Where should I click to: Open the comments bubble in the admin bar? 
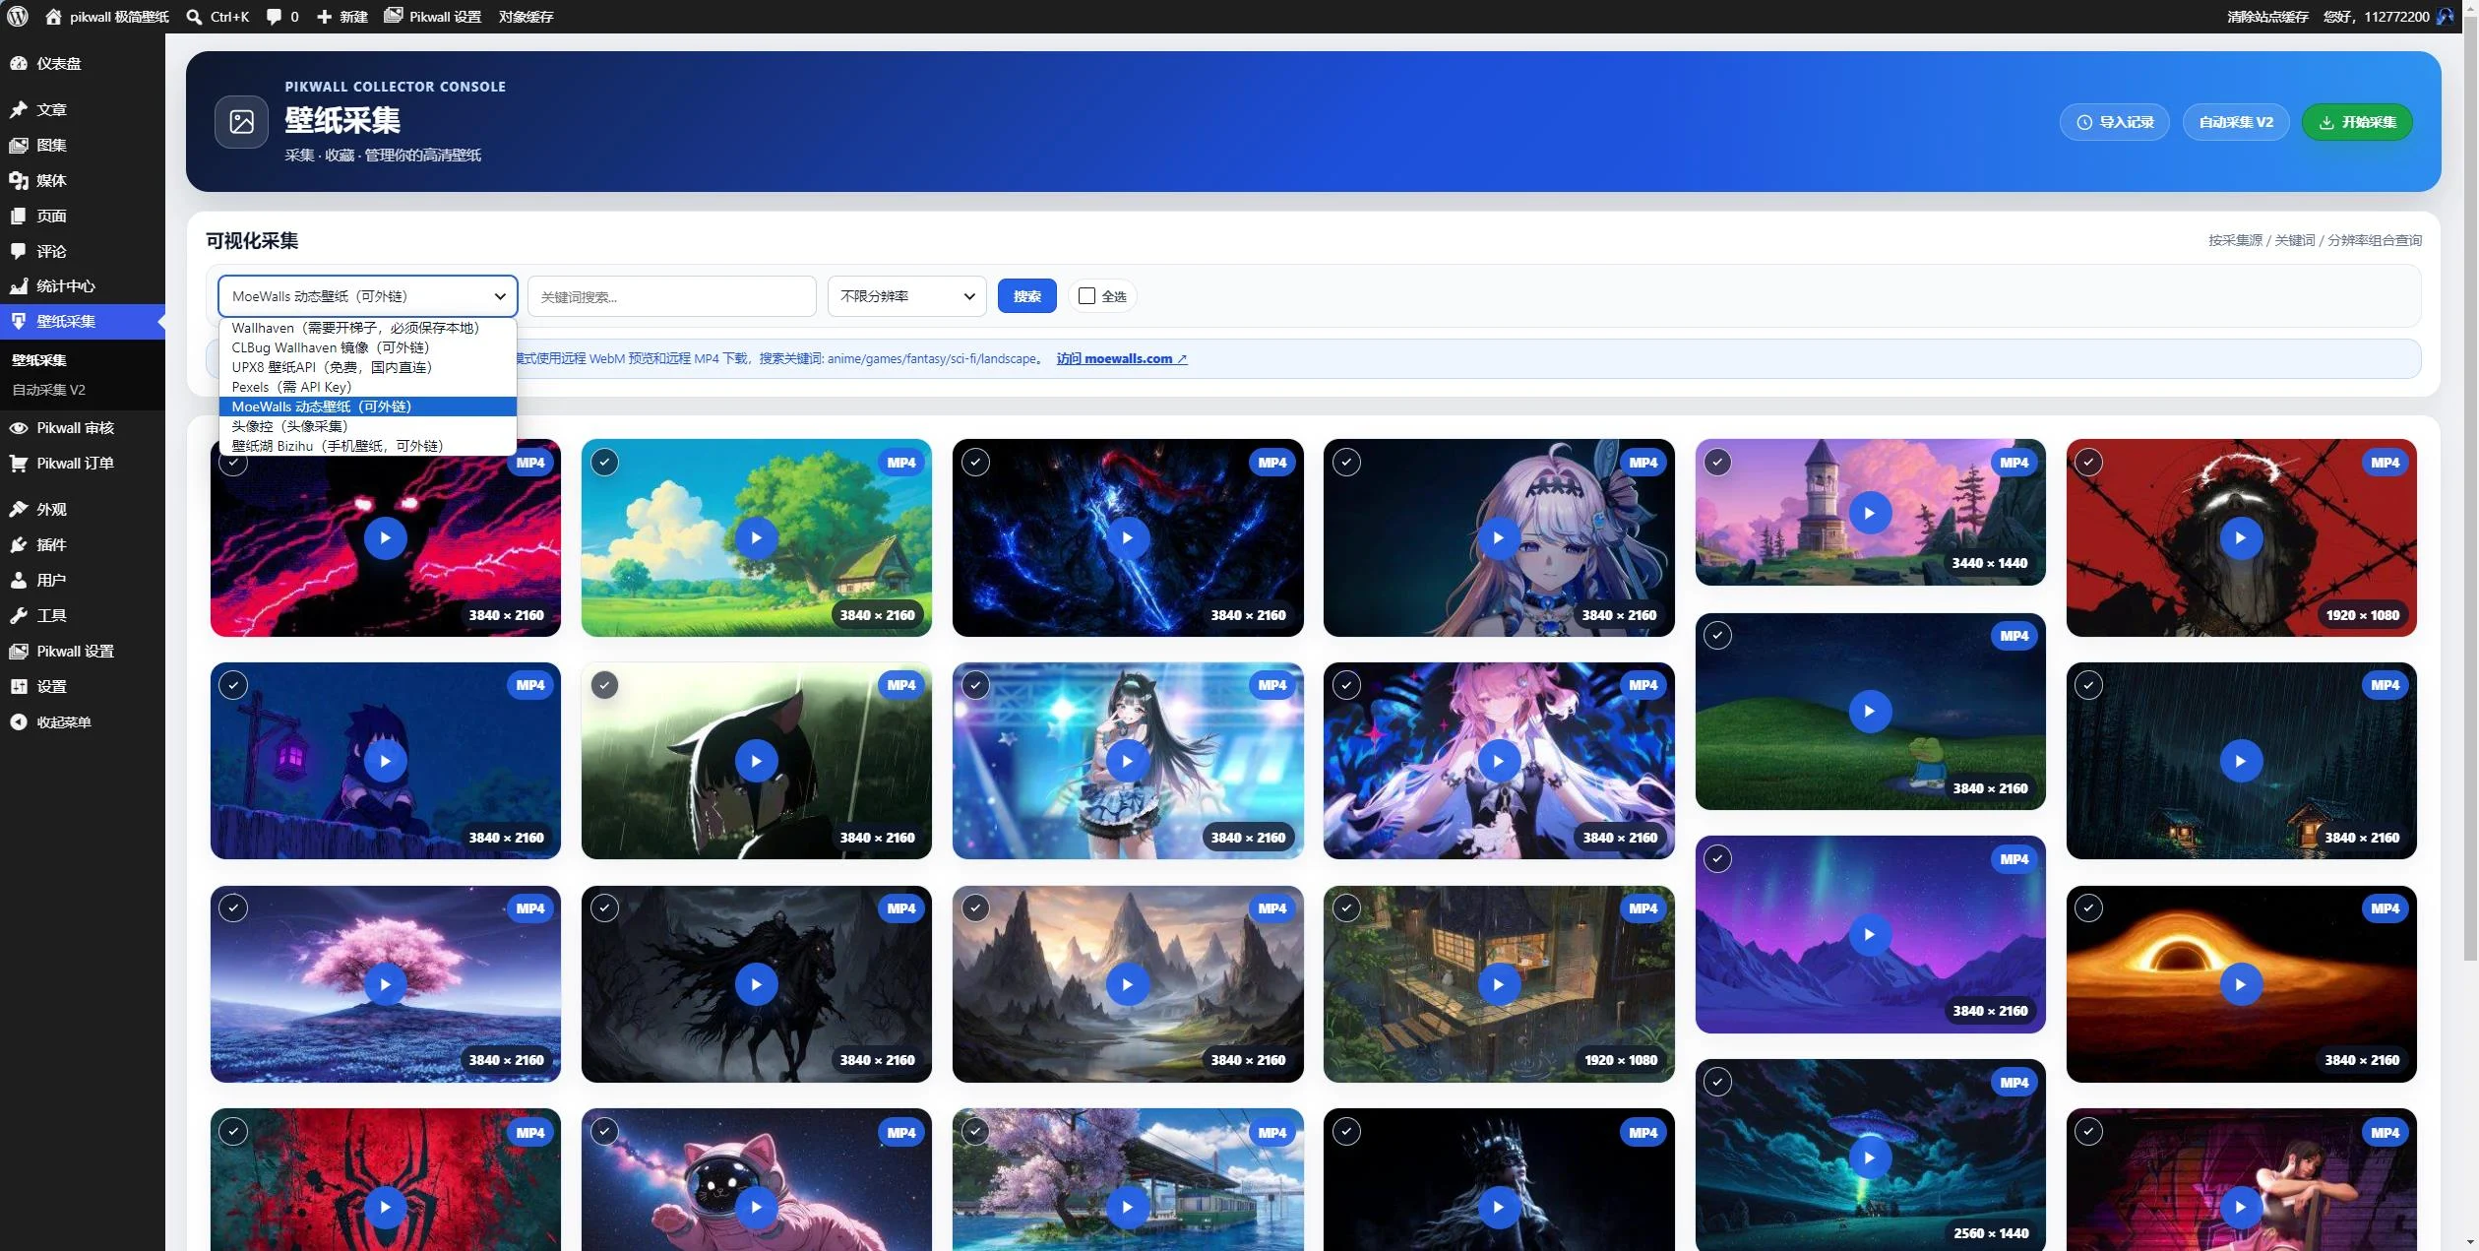coord(274,17)
